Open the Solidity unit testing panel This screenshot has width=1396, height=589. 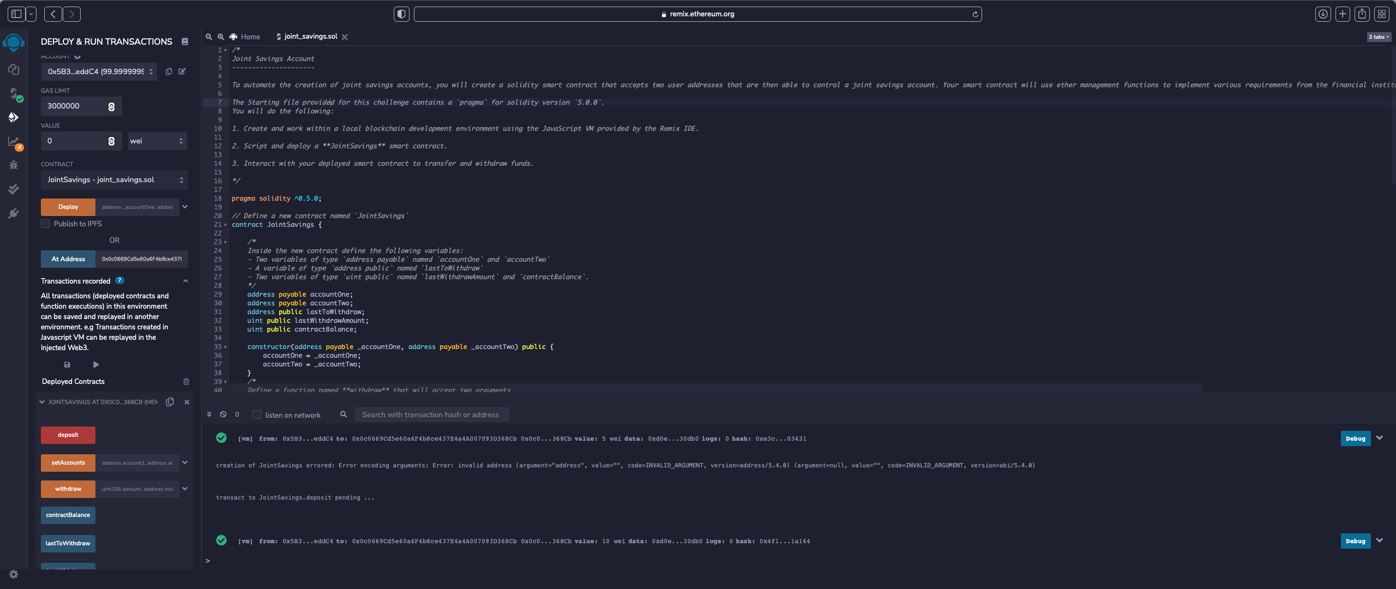(x=14, y=189)
